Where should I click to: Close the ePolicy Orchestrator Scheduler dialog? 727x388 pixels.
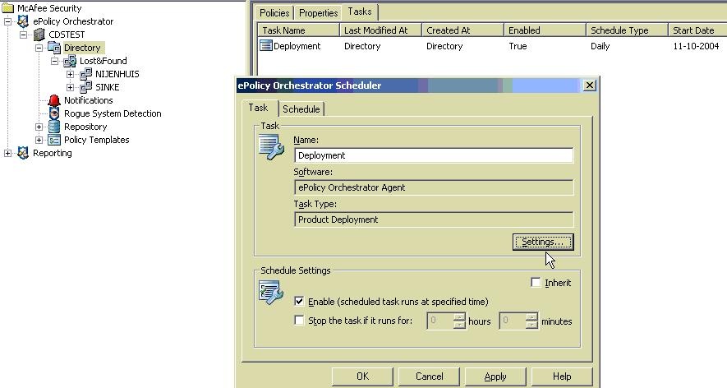[x=589, y=85]
